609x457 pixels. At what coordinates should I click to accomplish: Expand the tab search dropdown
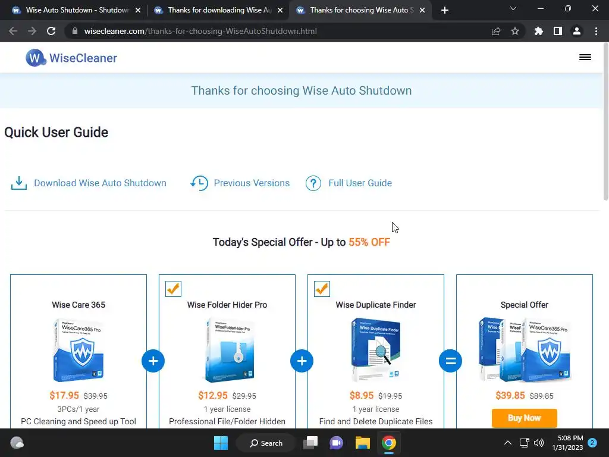point(513,8)
